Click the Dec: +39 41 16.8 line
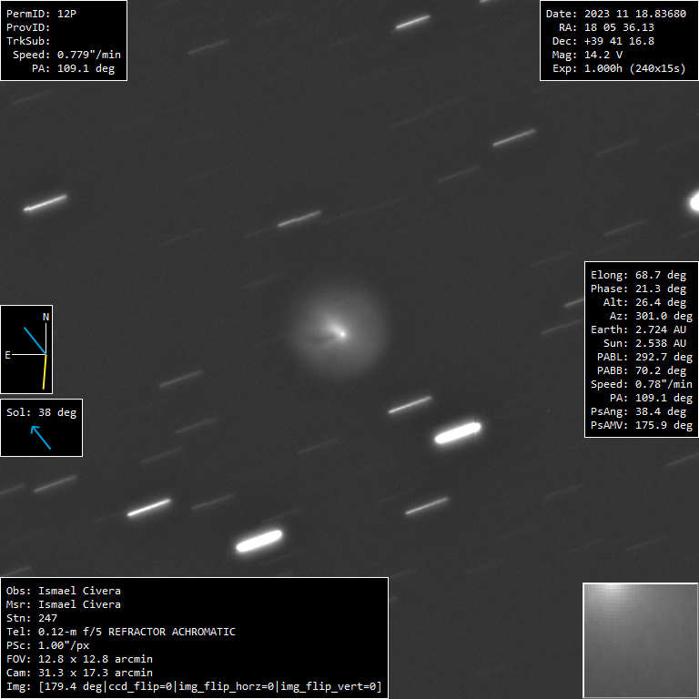699x699 pixels. pos(603,41)
